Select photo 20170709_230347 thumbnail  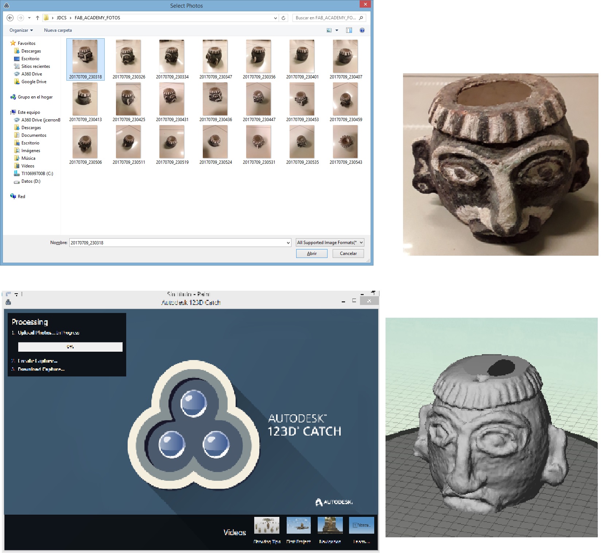click(x=215, y=57)
